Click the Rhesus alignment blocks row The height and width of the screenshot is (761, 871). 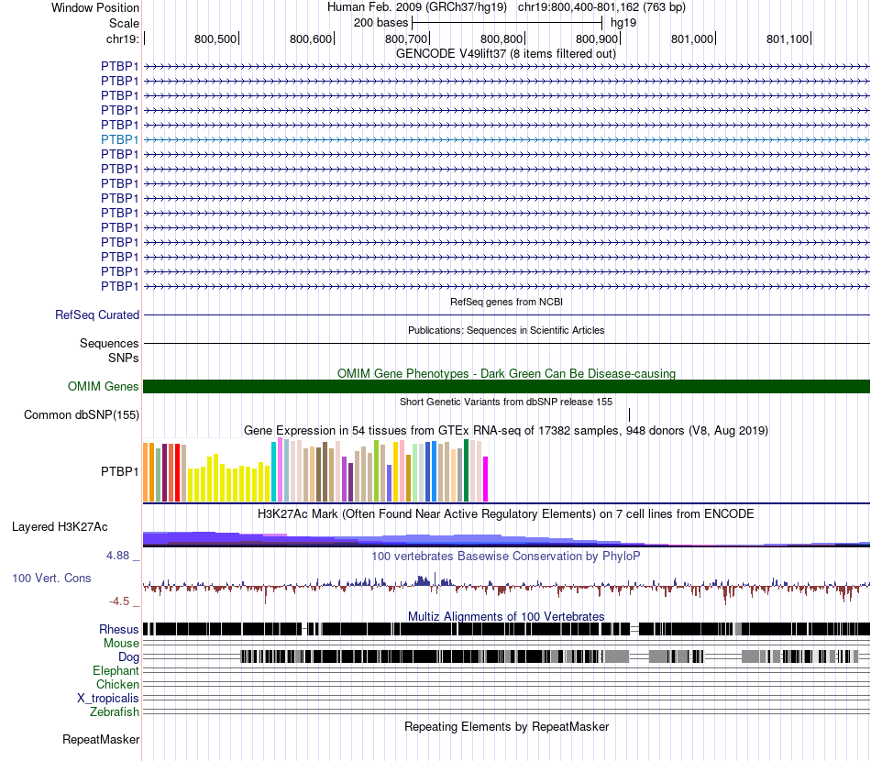pos(506,629)
